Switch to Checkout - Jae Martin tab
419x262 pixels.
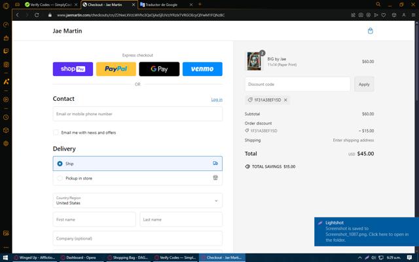[109, 5]
